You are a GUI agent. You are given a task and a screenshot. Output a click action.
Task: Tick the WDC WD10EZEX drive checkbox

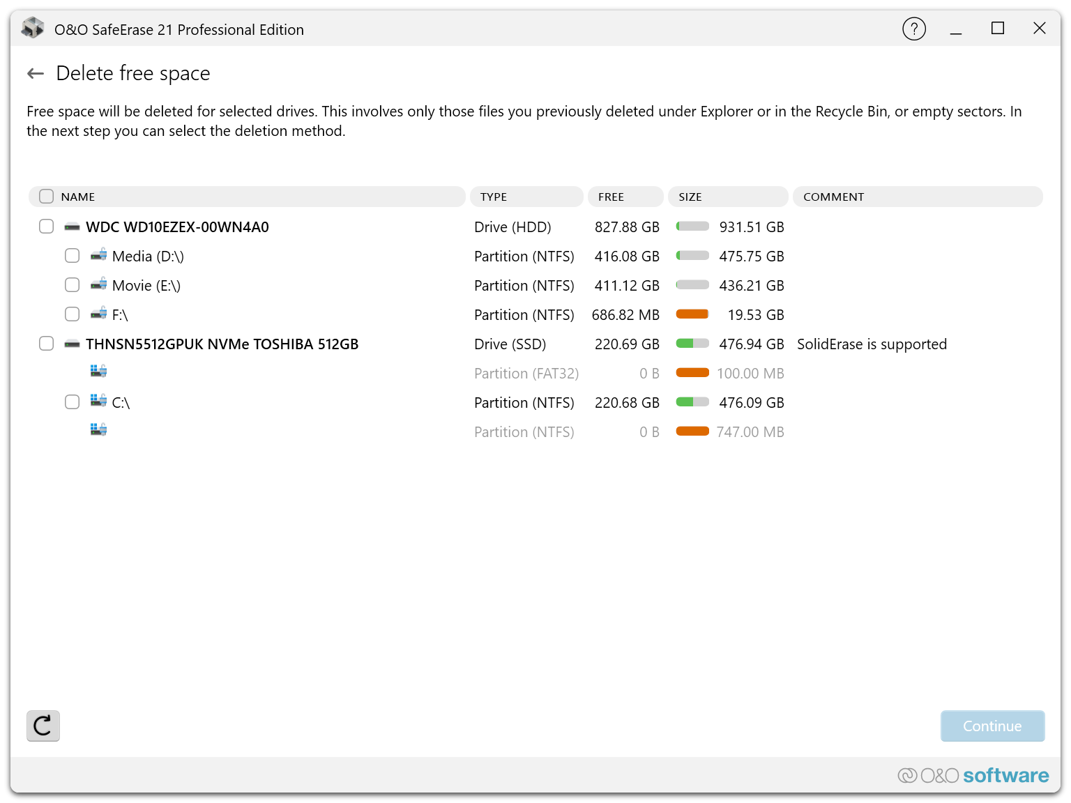47,227
